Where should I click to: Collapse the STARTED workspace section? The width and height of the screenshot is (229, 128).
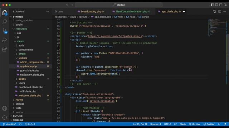pos(31,17)
